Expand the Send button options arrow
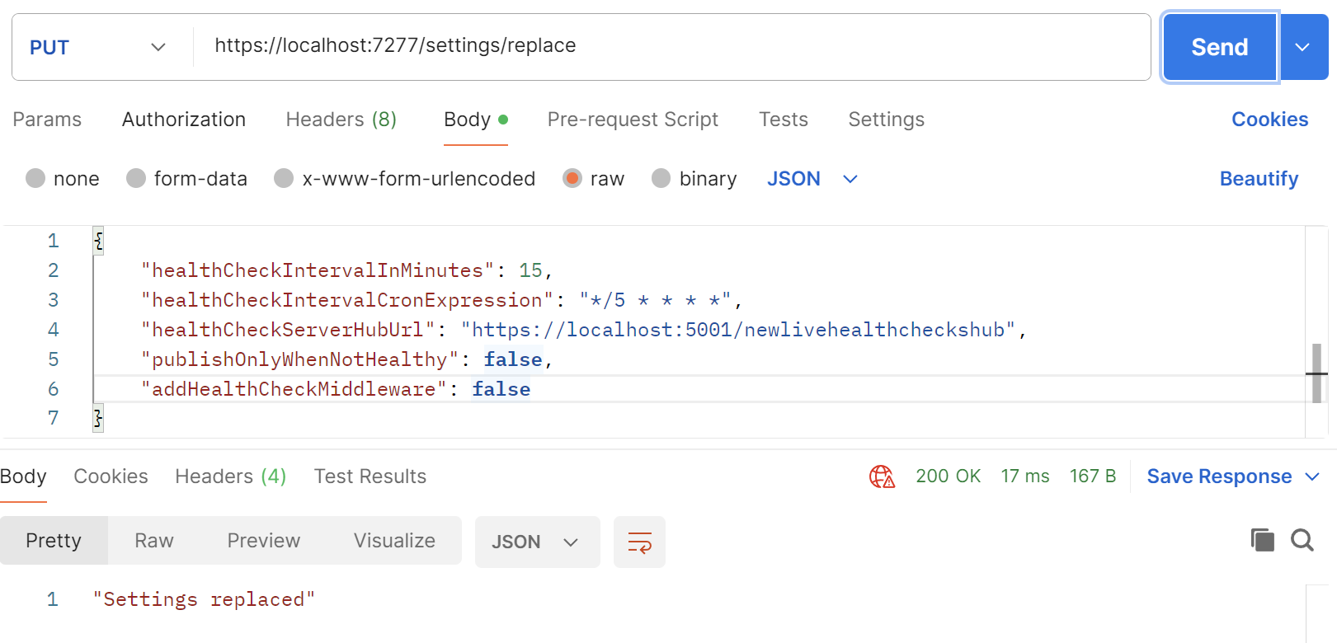The image size is (1337, 643). 1303,47
